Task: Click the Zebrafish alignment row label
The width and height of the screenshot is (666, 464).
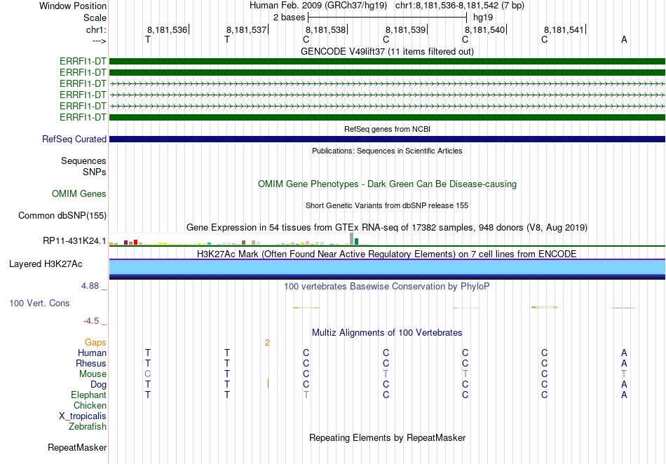Action: (88, 427)
